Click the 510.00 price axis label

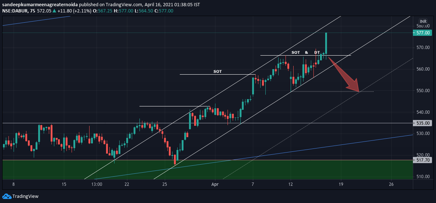pyautogui.click(x=423, y=176)
